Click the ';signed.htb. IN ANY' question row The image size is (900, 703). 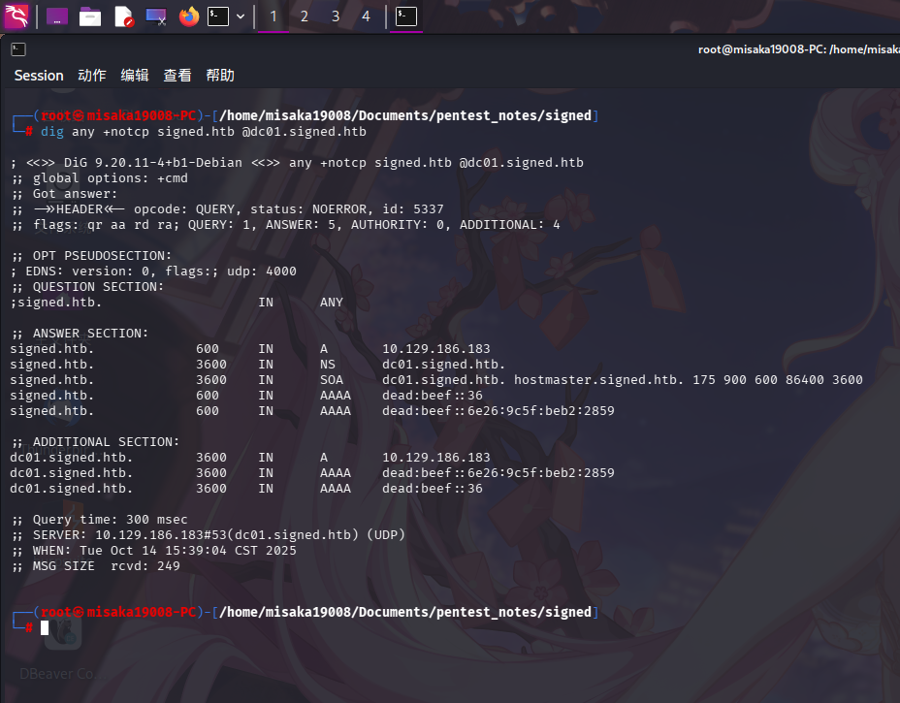[177, 303]
